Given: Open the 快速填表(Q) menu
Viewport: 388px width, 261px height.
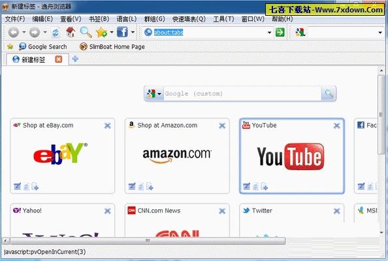Looking at the screenshot, I should pyautogui.click(x=189, y=19).
